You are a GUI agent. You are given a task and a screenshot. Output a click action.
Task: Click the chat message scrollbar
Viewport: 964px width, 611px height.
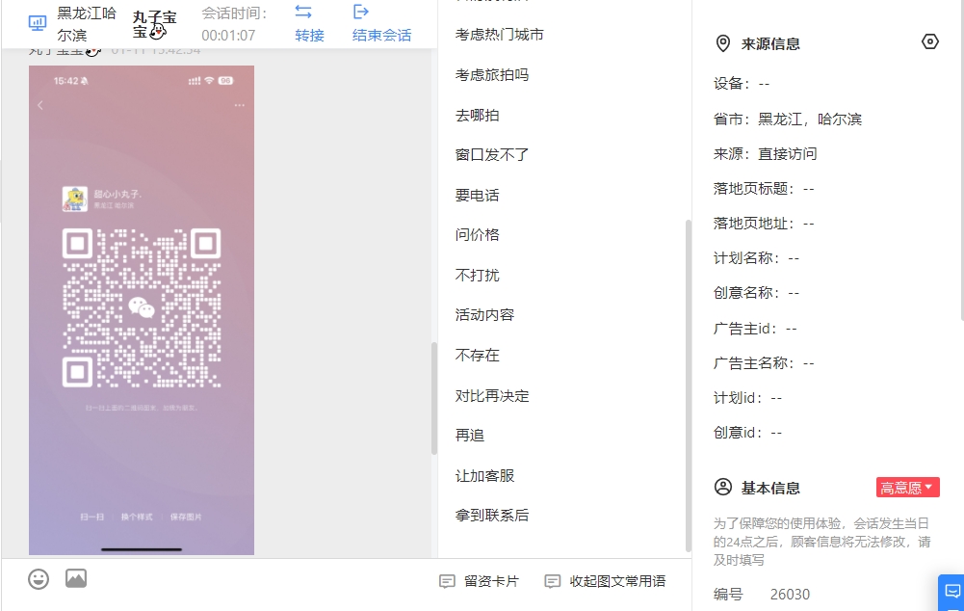(434, 398)
